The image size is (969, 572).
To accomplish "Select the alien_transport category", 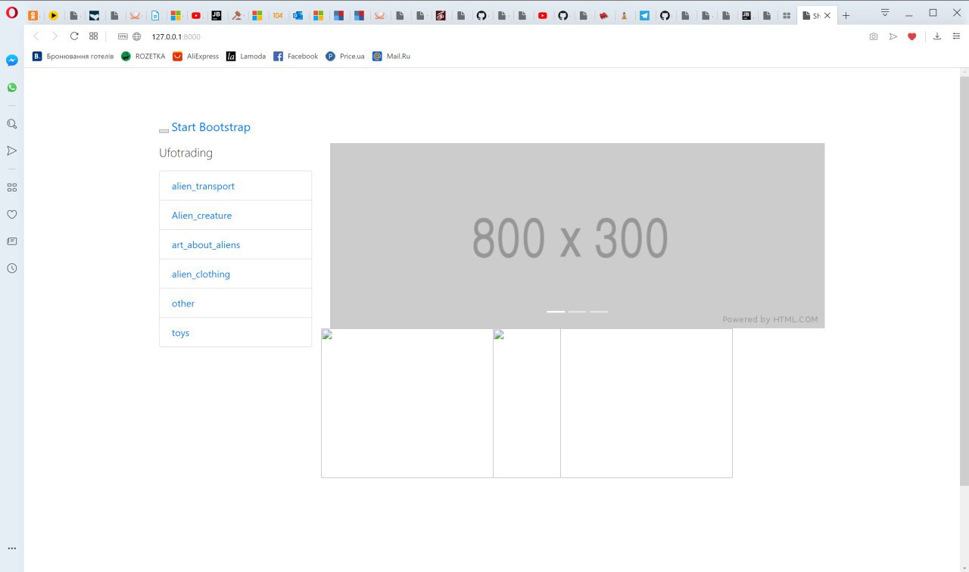I will 235,186.
